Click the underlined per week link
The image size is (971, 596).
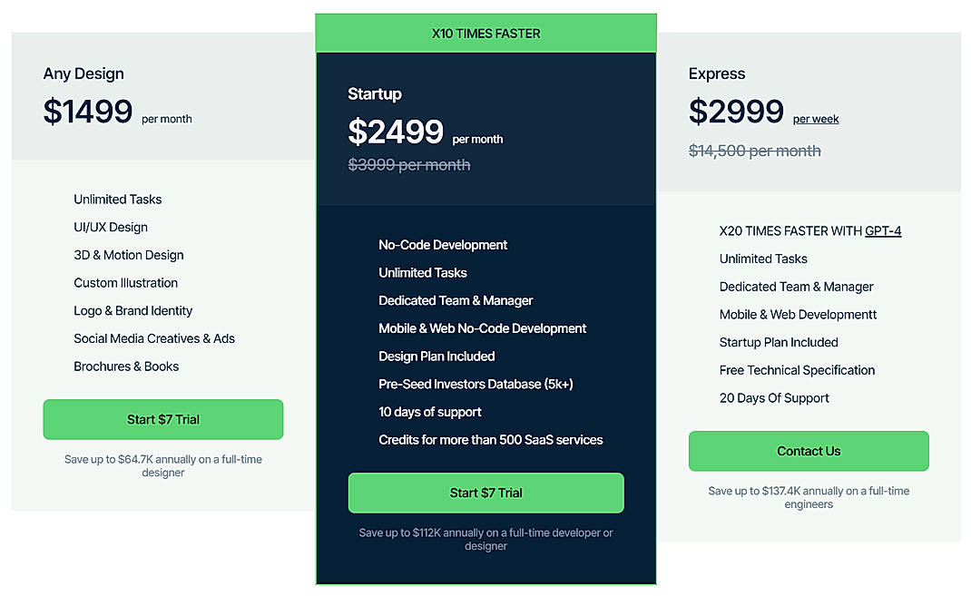[815, 118]
